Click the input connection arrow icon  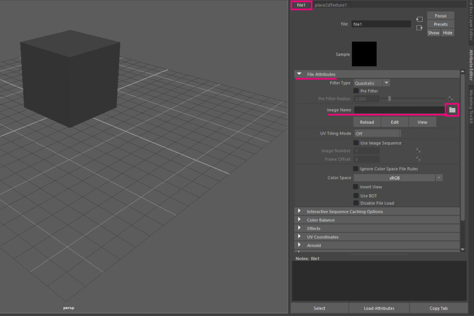tap(419, 19)
